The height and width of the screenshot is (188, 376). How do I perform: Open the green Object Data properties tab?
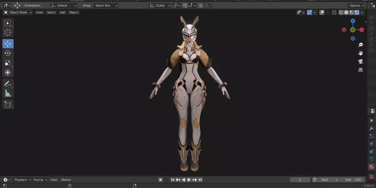372,159
